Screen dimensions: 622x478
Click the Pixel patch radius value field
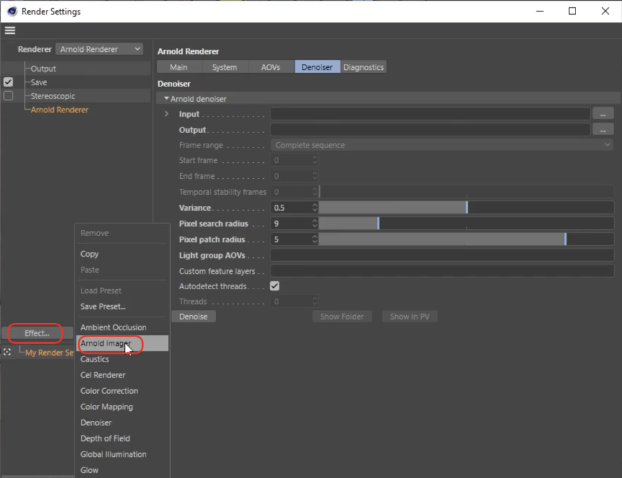291,239
